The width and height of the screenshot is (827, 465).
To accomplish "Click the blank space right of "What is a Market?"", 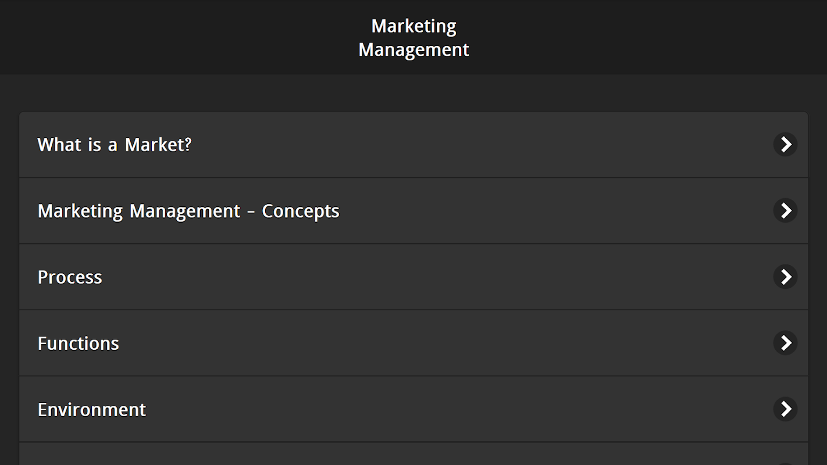I will coord(465,145).
